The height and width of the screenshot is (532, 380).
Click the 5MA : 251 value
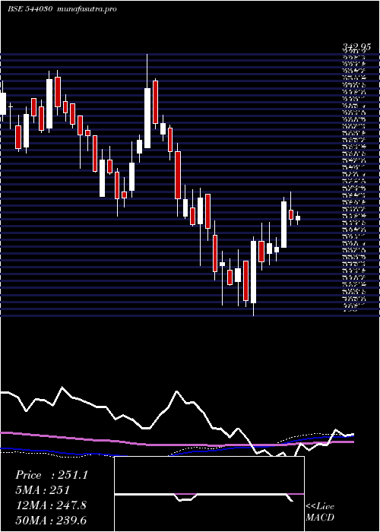(x=43, y=490)
